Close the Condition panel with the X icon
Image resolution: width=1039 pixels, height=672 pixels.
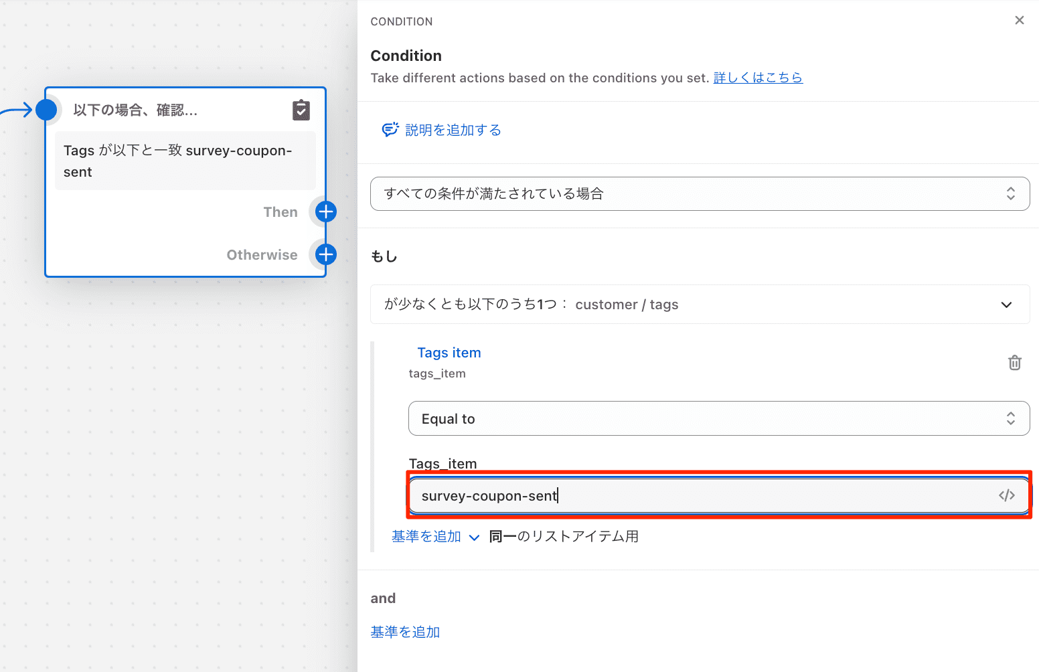click(1019, 20)
